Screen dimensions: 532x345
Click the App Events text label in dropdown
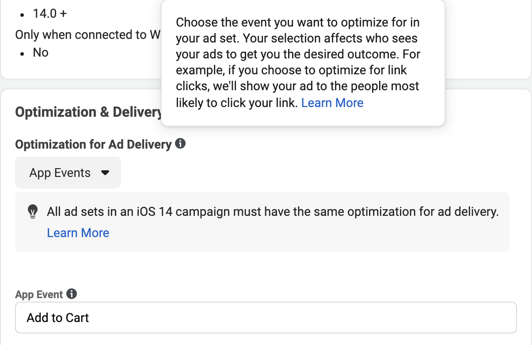click(x=60, y=173)
